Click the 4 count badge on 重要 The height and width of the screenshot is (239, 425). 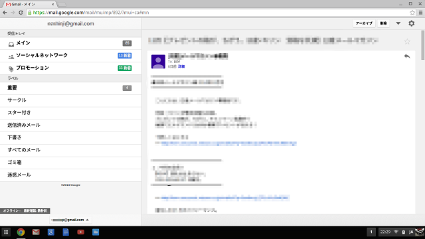pyautogui.click(x=127, y=88)
